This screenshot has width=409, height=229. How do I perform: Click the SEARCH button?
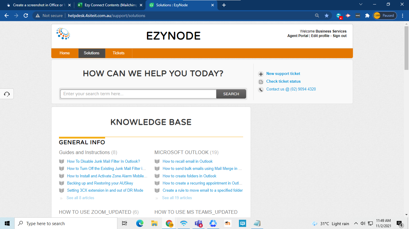click(x=231, y=94)
